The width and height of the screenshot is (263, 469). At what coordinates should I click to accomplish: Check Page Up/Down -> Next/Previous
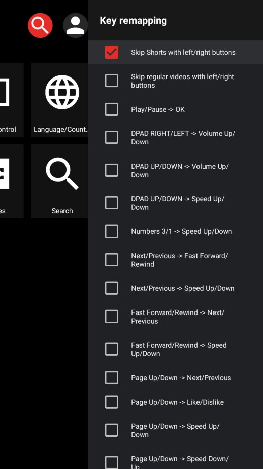[x=175, y=377]
